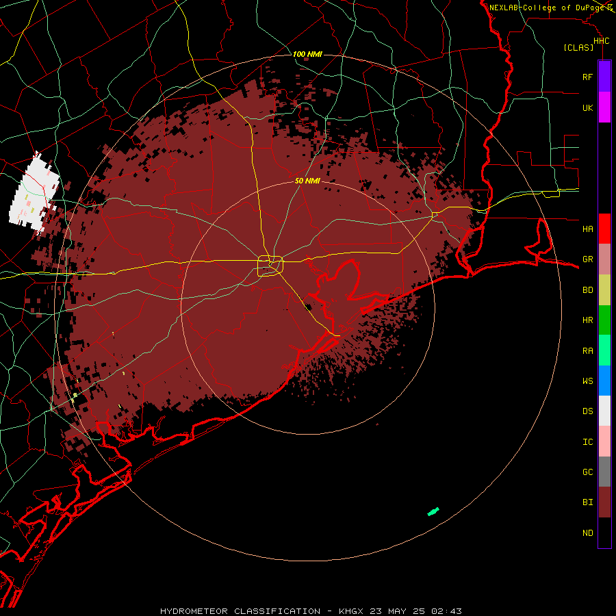Screen dimensions: 616x616
Task: Click the 'ND' legend label
Action: click(x=587, y=532)
